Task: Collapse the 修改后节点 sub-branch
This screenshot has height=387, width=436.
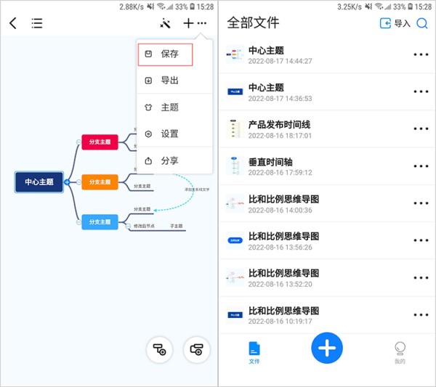Action: (128, 227)
